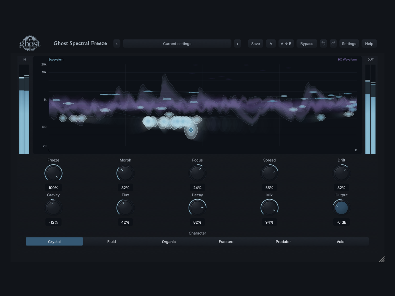Switch to the I/O Waveform view

click(x=347, y=60)
